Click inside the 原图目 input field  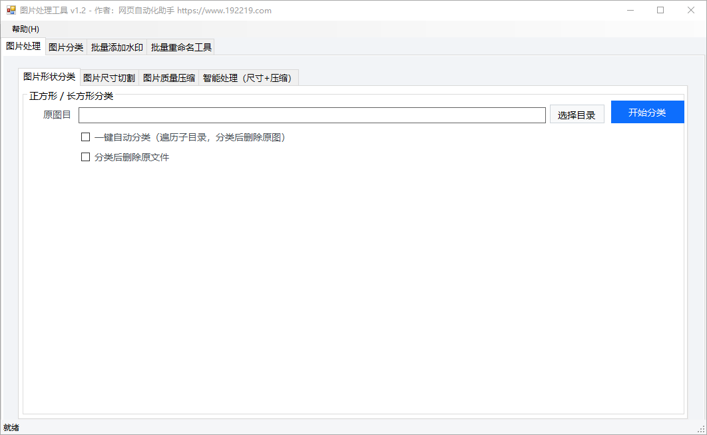312,115
